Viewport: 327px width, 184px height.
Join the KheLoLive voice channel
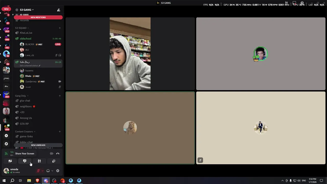coord(38,33)
